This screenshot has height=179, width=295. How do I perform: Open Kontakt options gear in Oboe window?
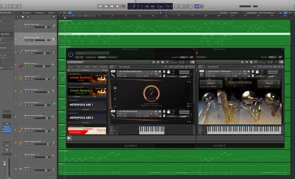click(x=158, y=62)
